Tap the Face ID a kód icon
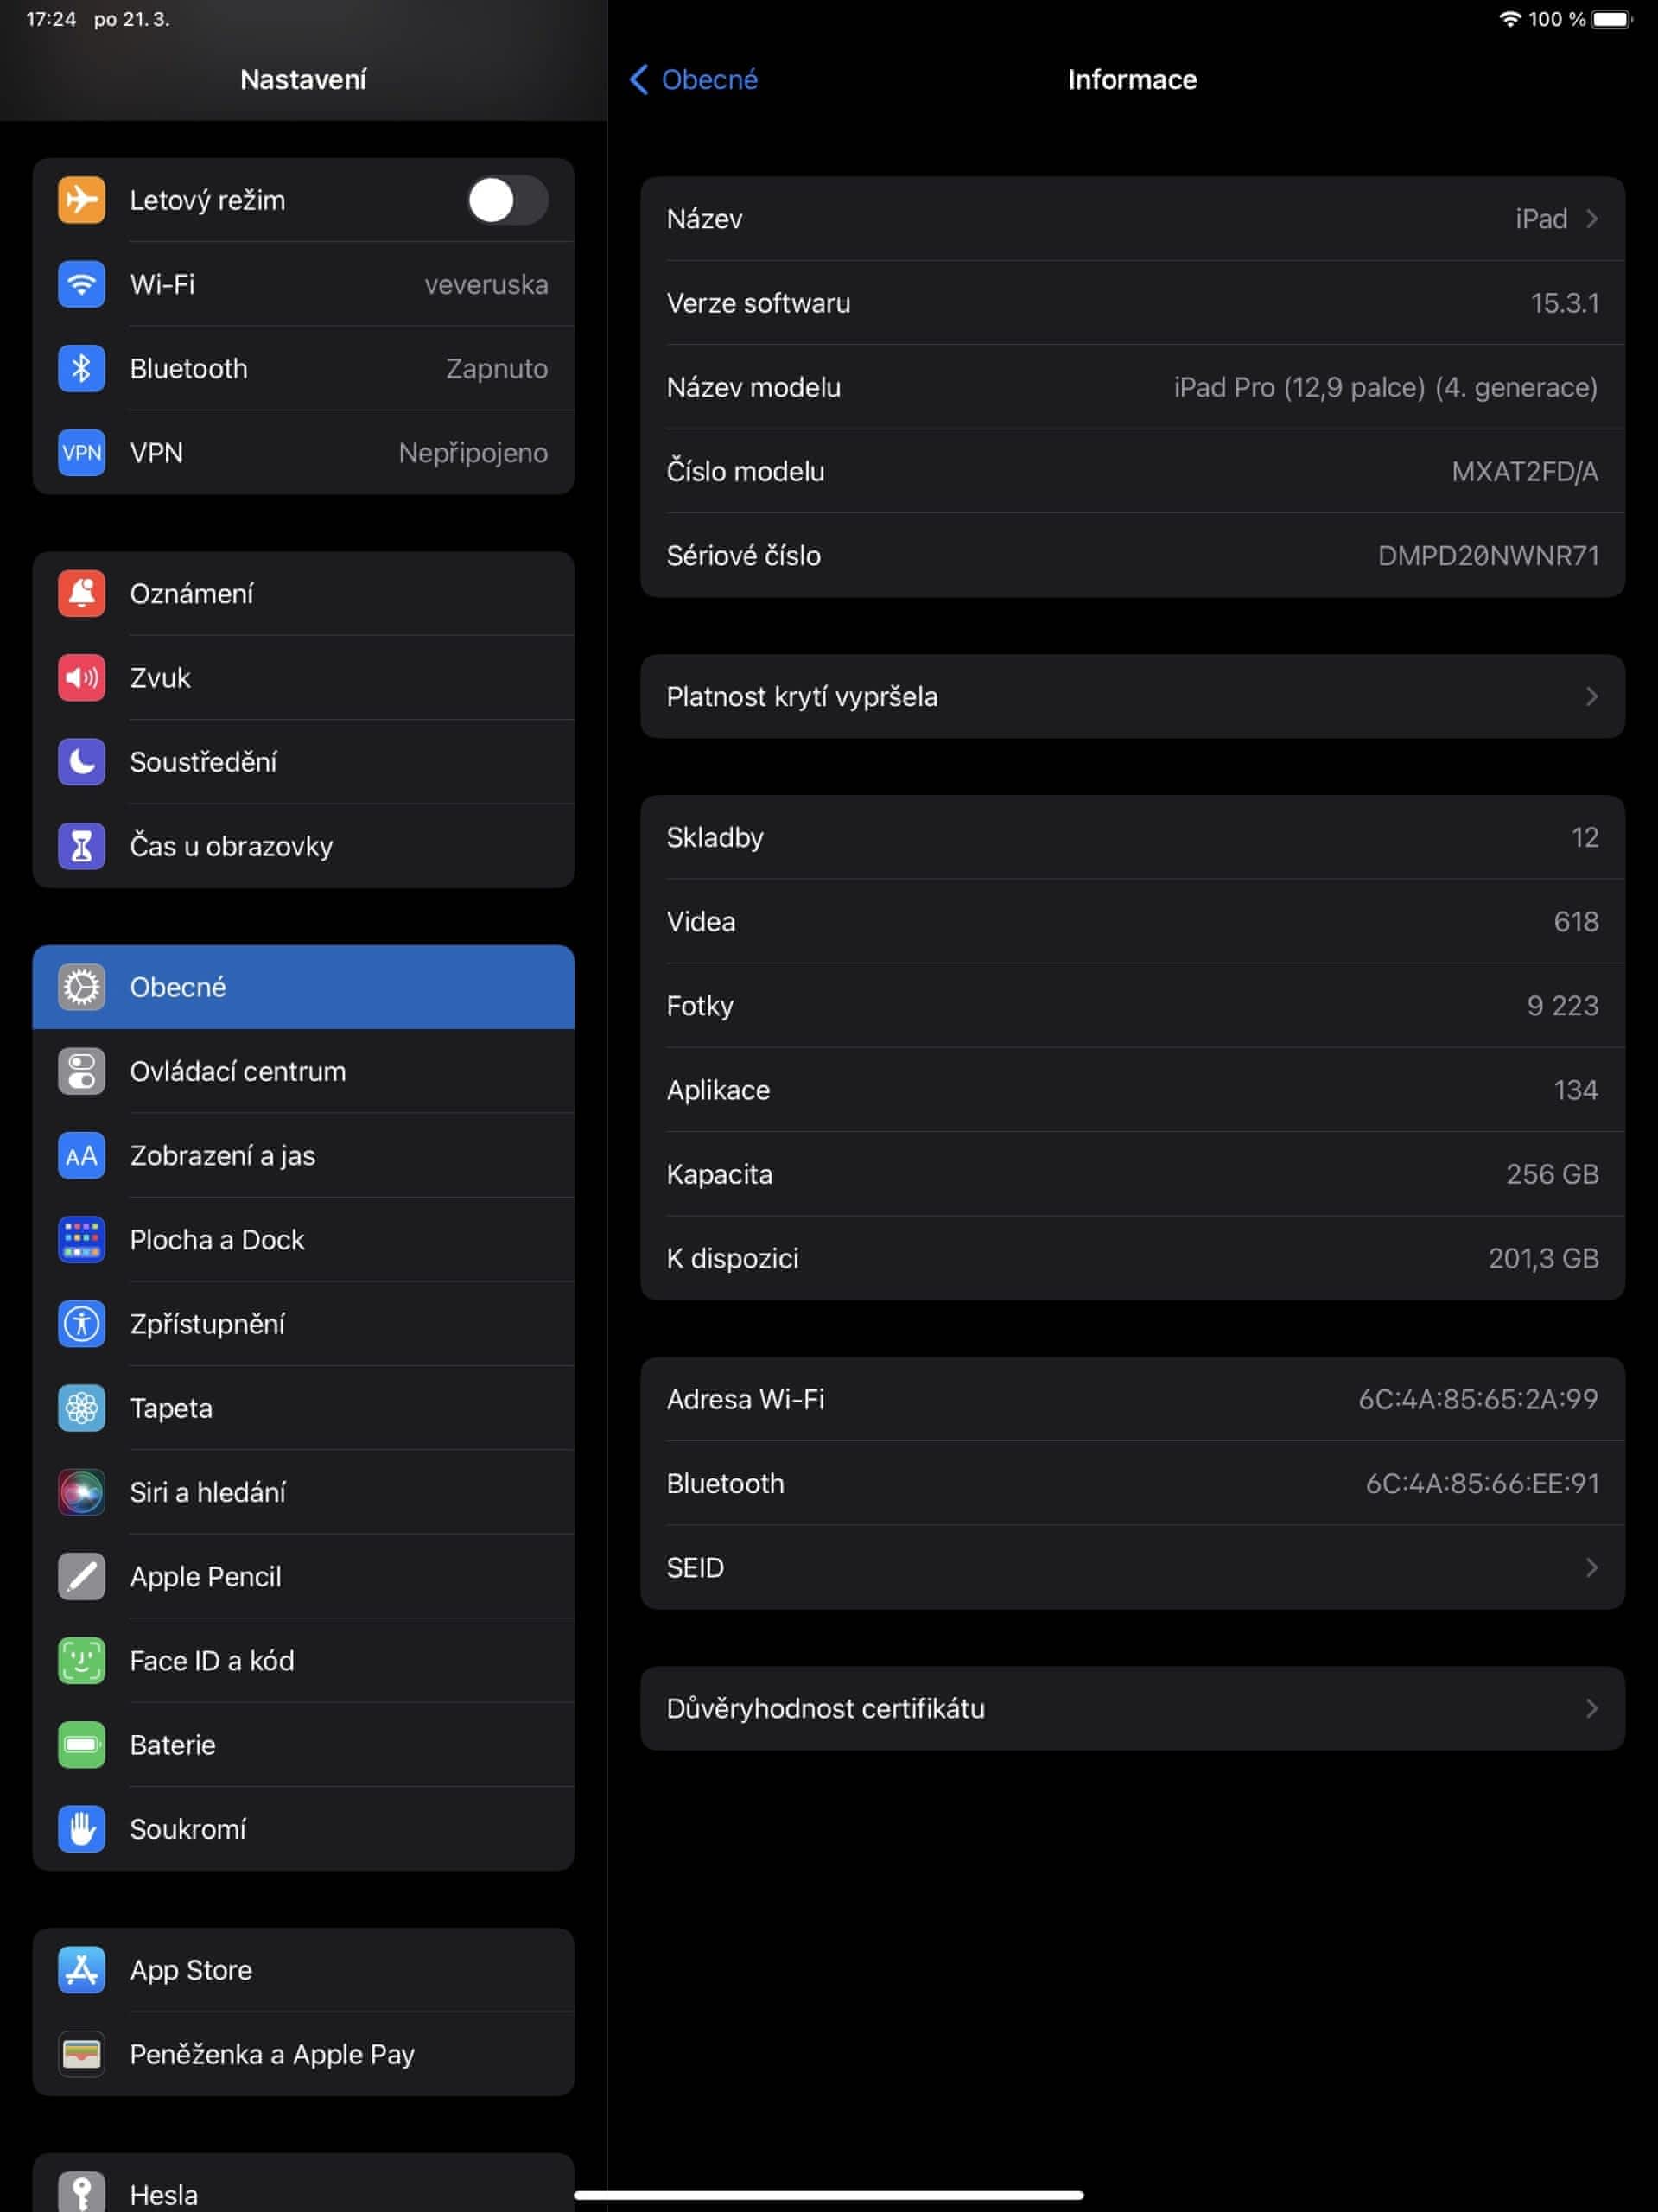The height and width of the screenshot is (2212, 1658). pyautogui.click(x=81, y=1660)
